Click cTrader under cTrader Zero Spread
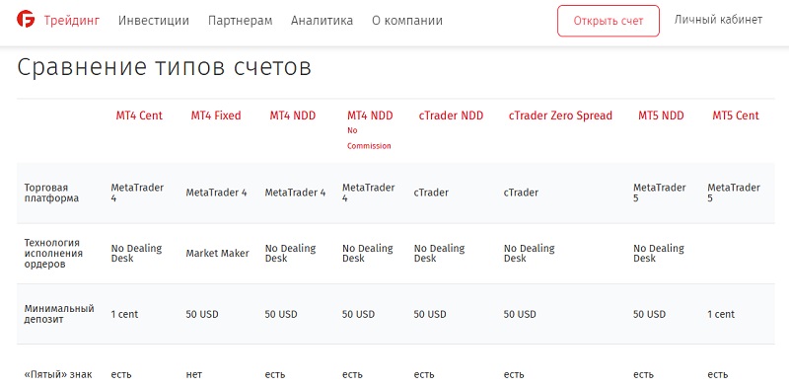 (x=521, y=193)
